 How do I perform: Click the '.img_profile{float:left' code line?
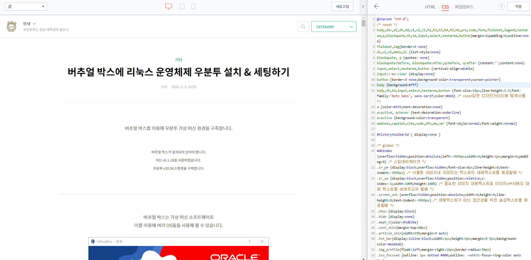(x=434, y=250)
